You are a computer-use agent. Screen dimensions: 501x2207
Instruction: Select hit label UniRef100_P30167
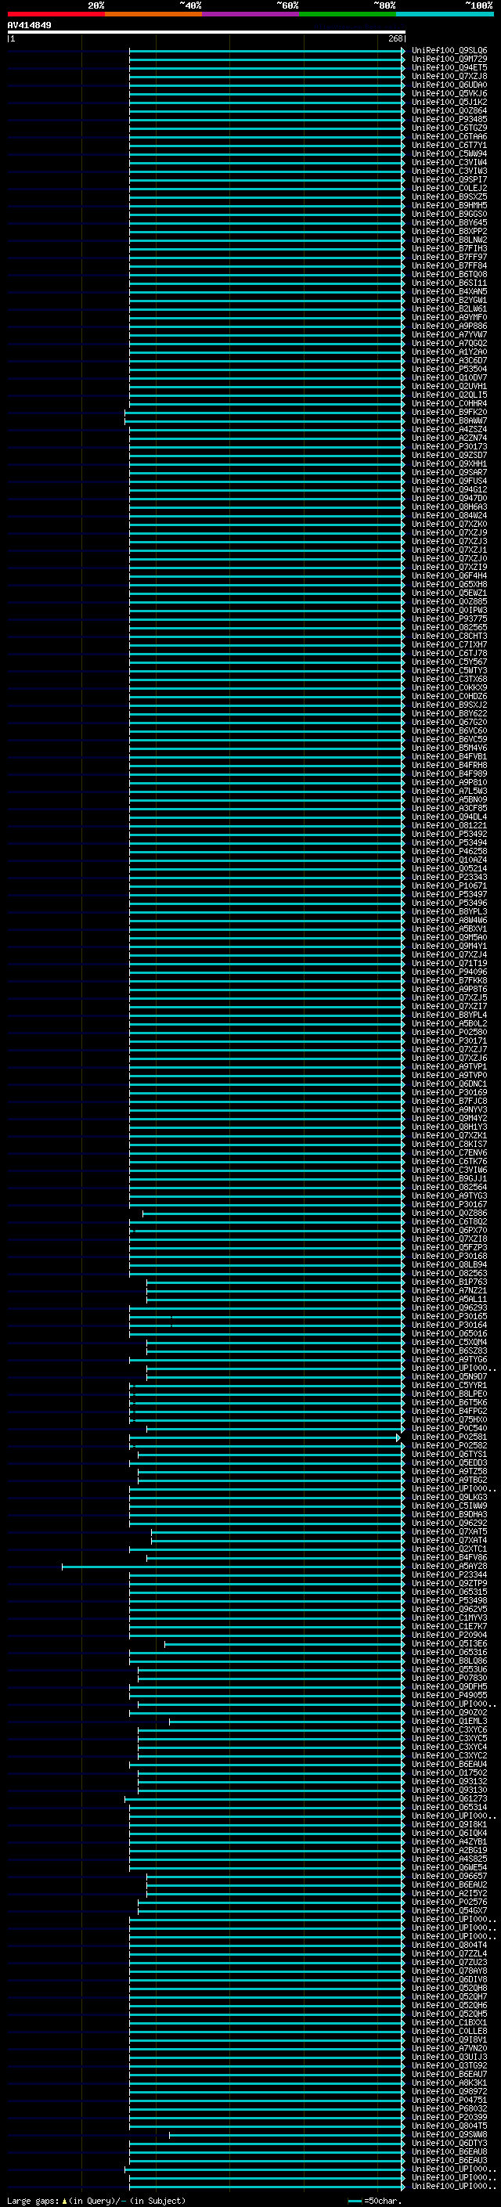point(449,1205)
